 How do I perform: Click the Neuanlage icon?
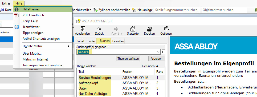[x=134, y=10]
